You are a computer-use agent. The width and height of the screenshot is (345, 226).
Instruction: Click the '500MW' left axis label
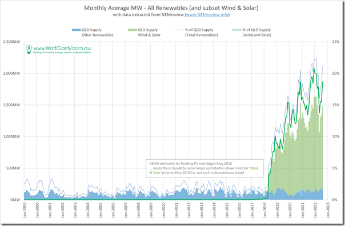pyautogui.click(x=13, y=168)
